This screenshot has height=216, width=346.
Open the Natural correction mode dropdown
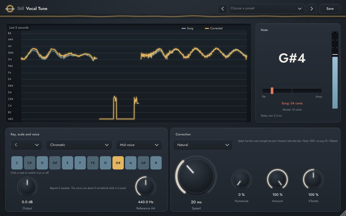[203, 145]
